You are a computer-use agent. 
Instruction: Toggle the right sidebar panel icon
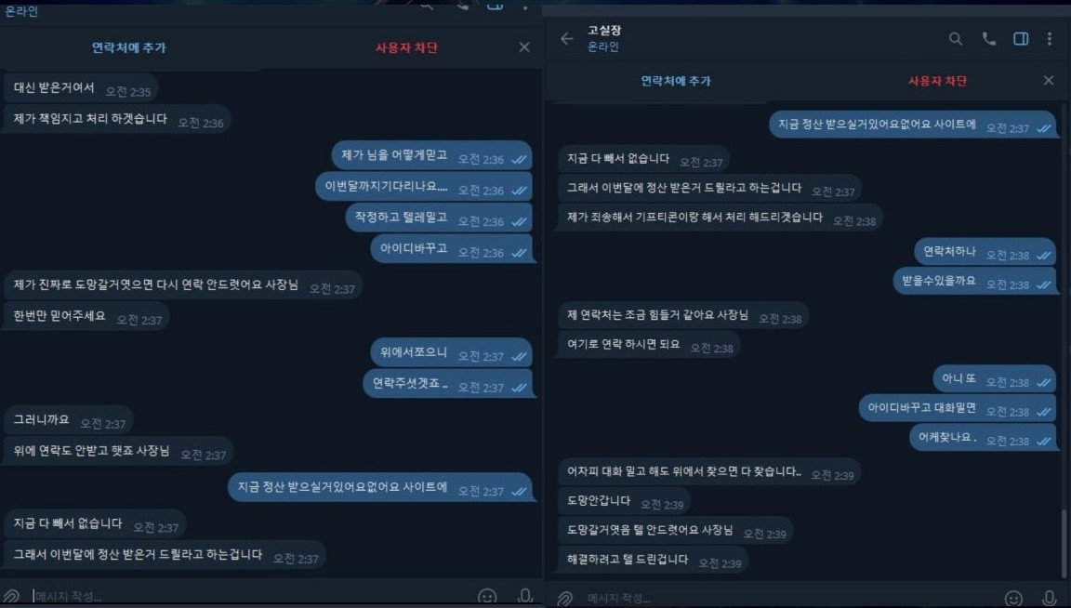[1021, 39]
